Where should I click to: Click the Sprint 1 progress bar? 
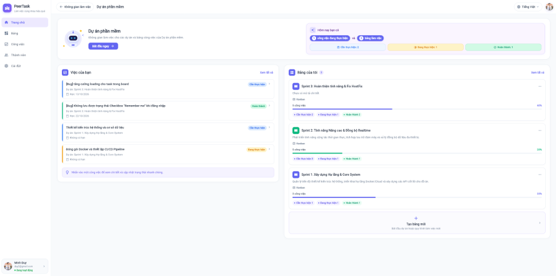point(417,197)
